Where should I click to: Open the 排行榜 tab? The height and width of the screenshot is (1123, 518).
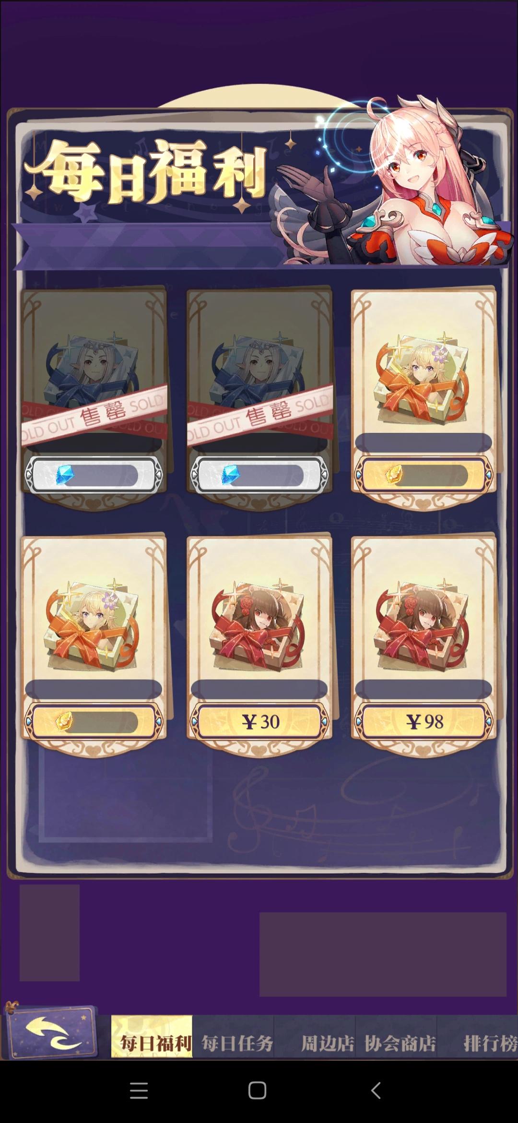click(489, 1043)
